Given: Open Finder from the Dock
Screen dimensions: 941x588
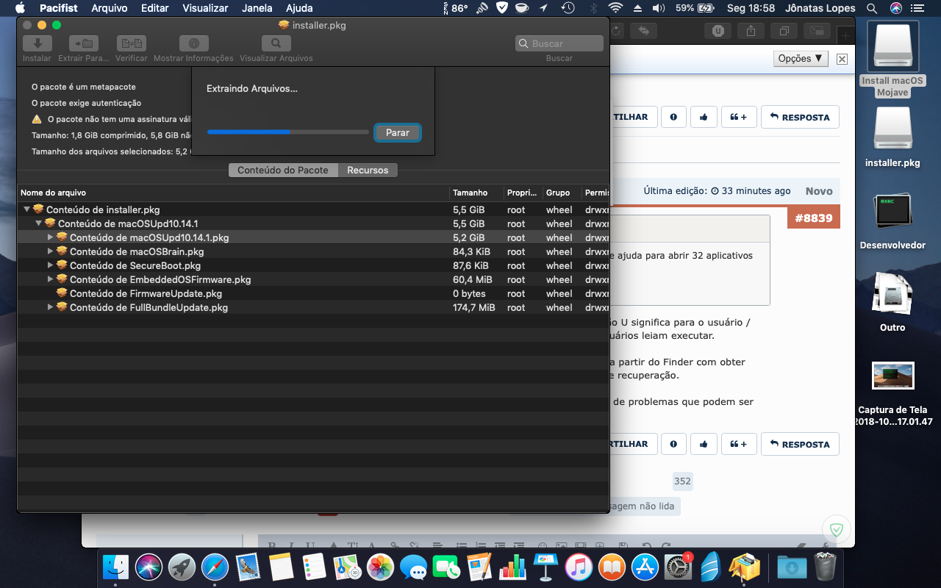Looking at the screenshot, I should point(115,567).
